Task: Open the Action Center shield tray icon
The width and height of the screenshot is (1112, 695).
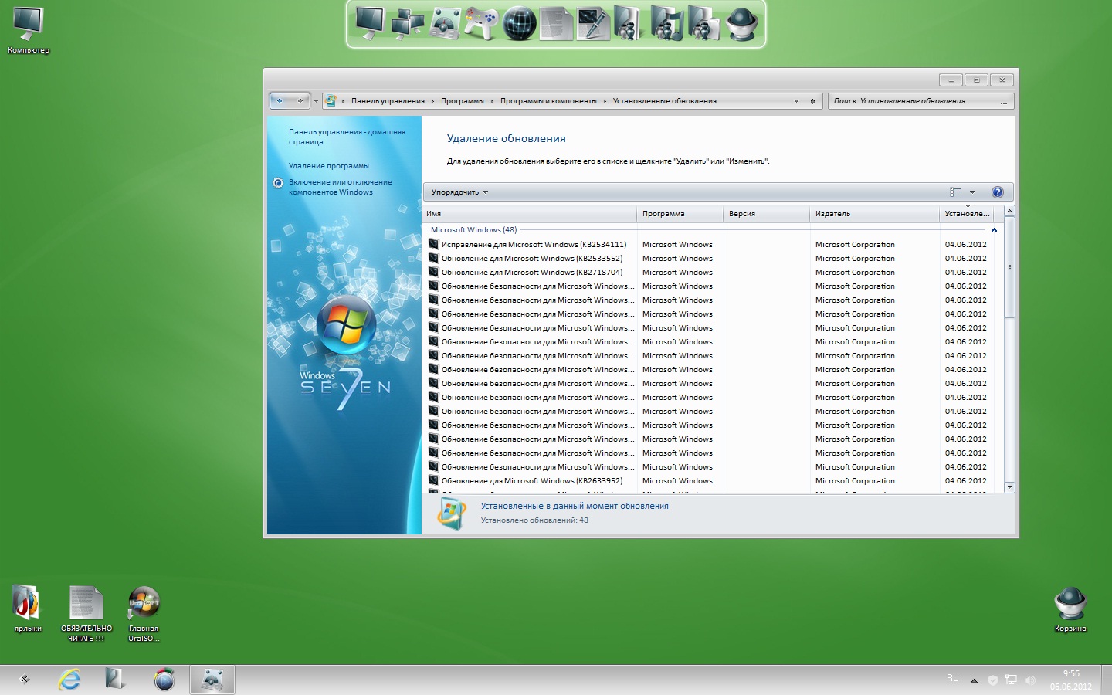Action: pos(993,680)
